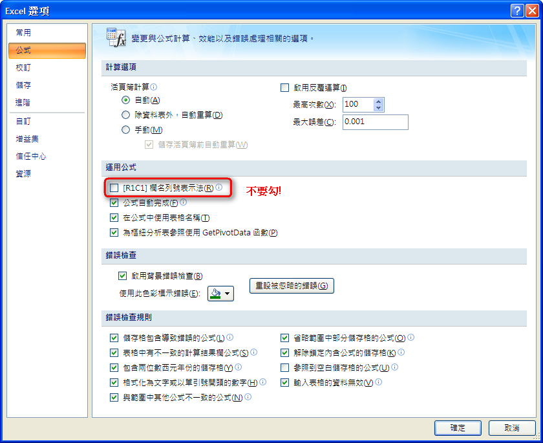Toggle 儲存格包含導致錯誤的公式 checkbox
The height and width of the screenshot is (443, 543).
114,338
